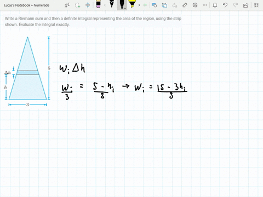Open the more options ellipsis menu
Viewport: 263px width, 197px height.
205,5
